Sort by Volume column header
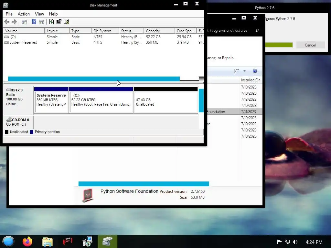Screen dimensions: 331x248 24,31
